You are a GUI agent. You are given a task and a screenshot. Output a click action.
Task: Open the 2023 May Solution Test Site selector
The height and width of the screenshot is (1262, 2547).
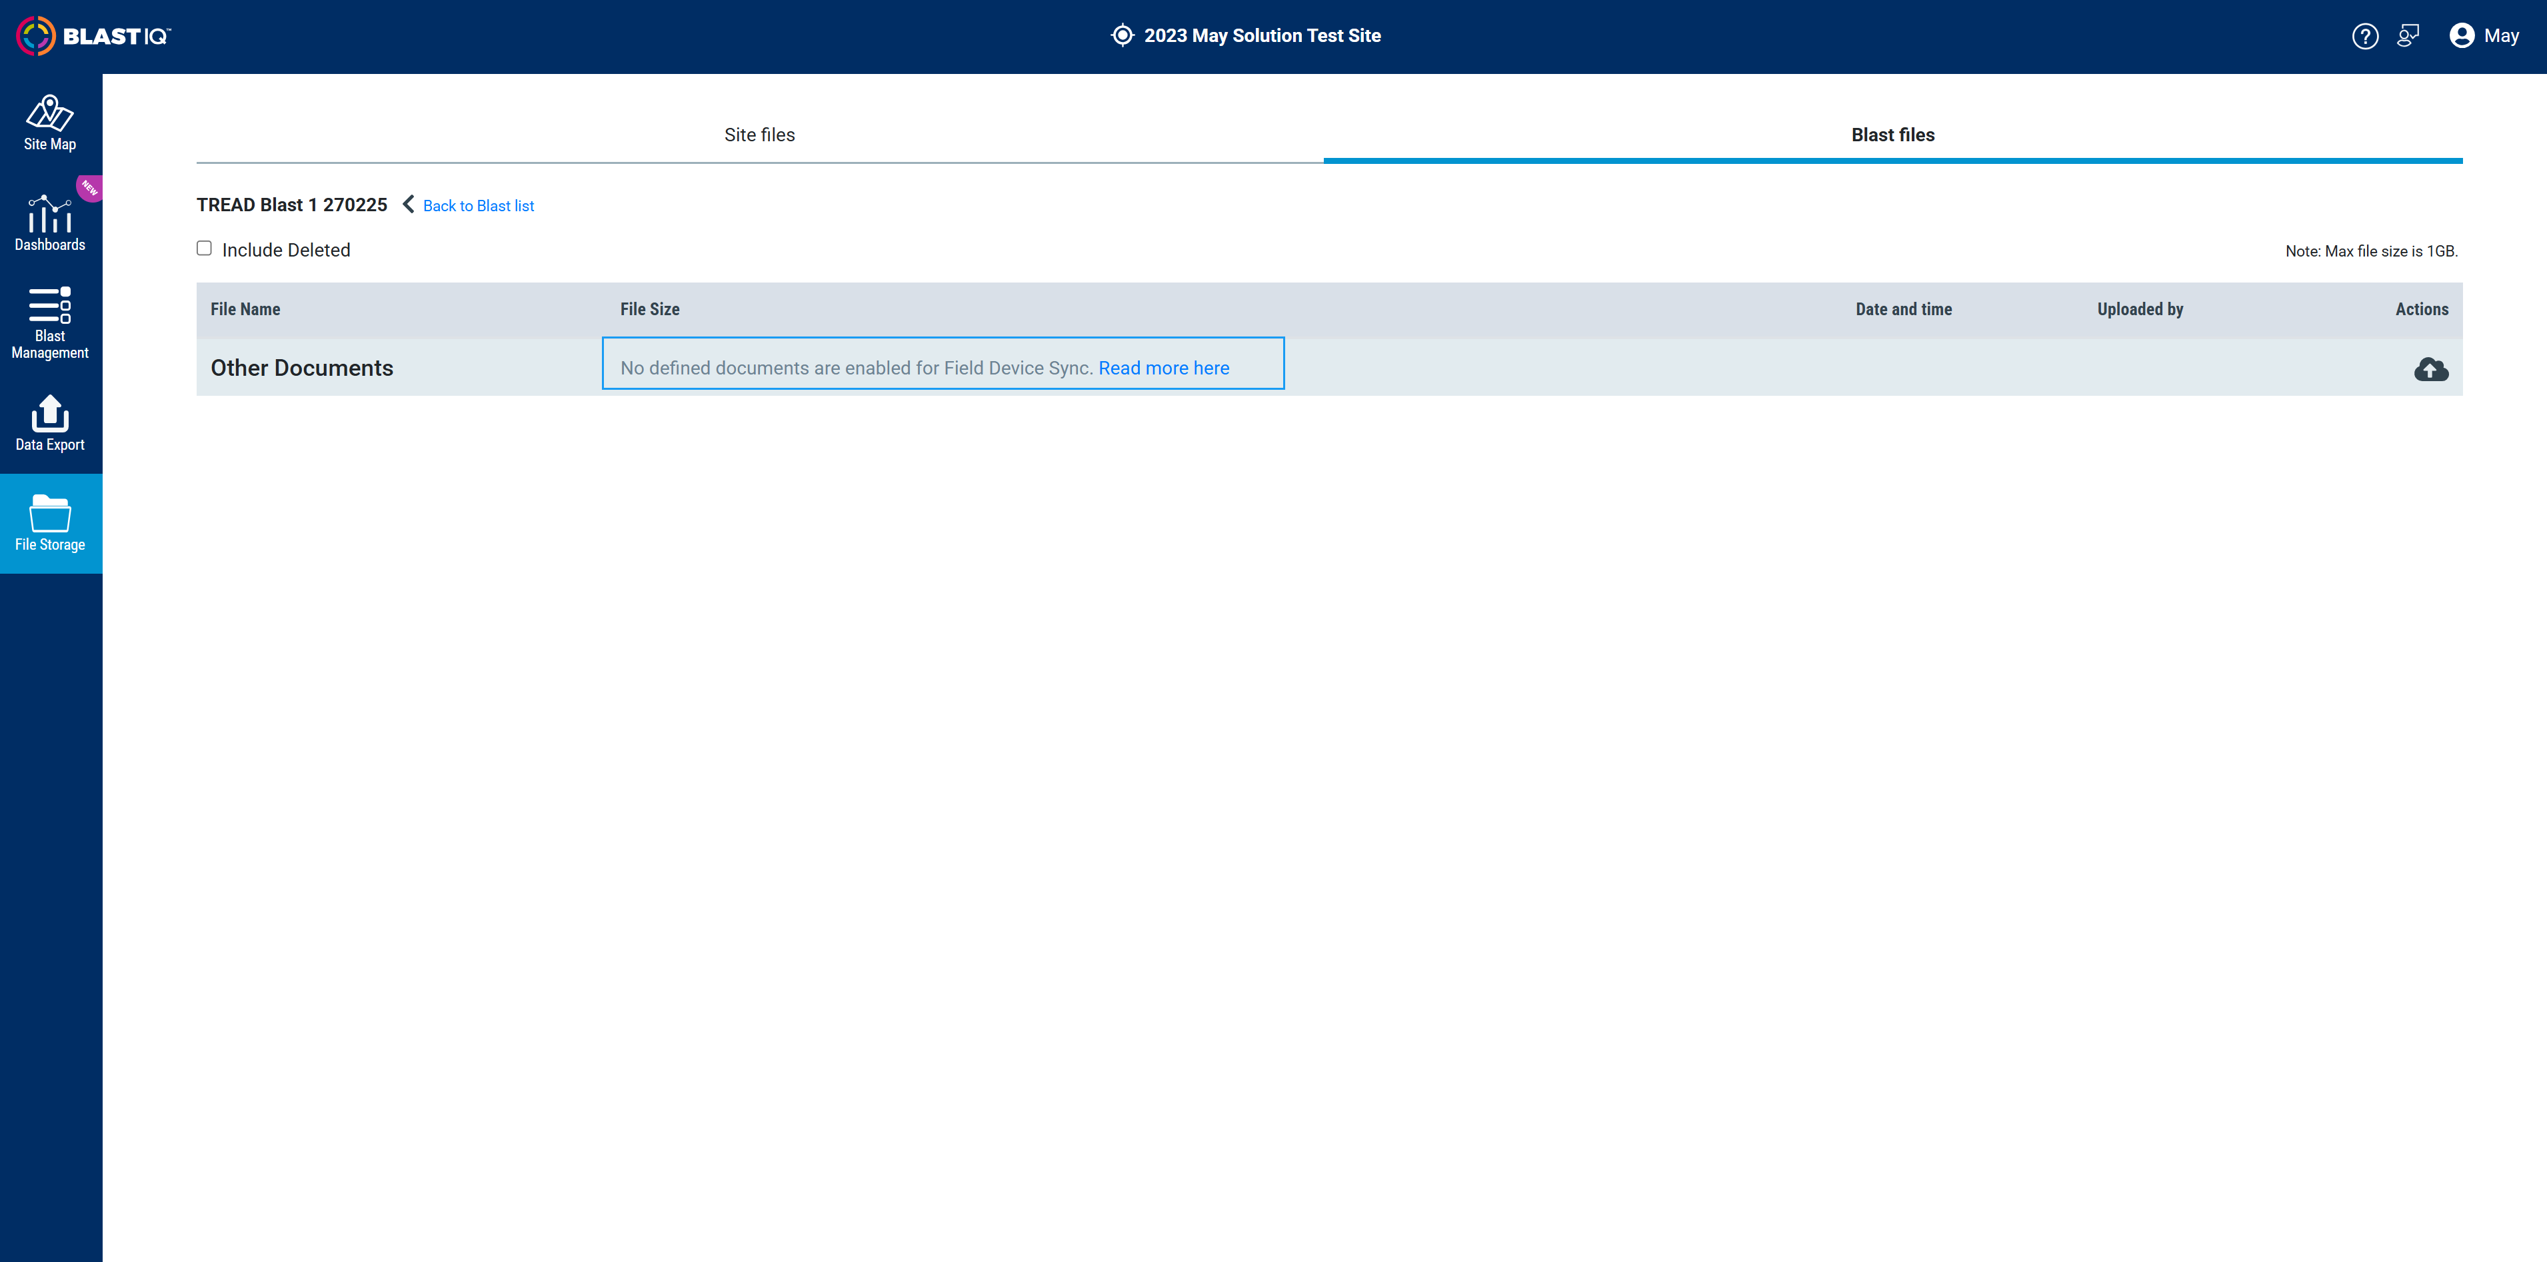1262,35
